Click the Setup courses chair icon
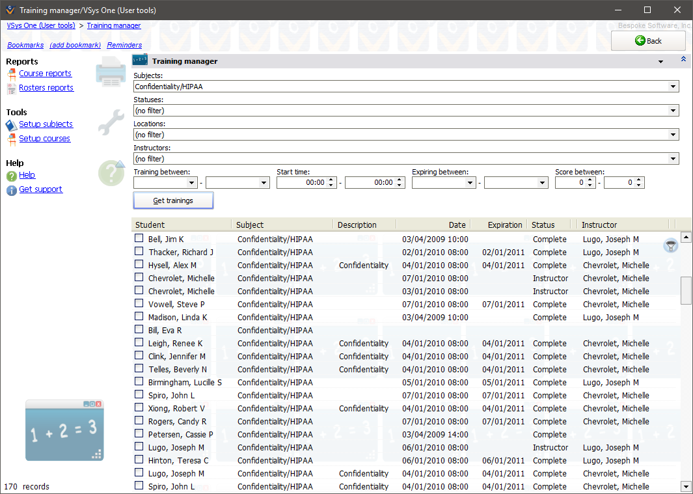Screen dimensions: 693x494 coord(12,138)
